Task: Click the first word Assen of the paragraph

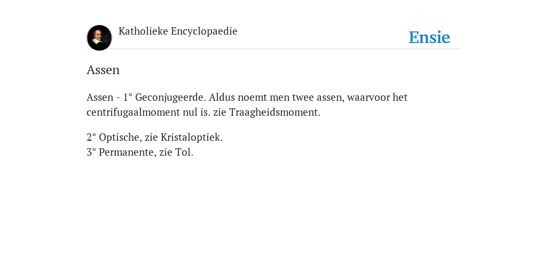Action: tap(100, 97)
